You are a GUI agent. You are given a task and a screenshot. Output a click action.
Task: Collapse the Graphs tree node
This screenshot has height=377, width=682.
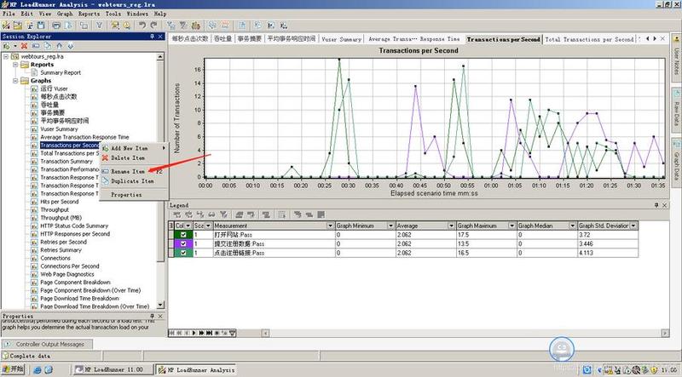(x=15, y=80)
